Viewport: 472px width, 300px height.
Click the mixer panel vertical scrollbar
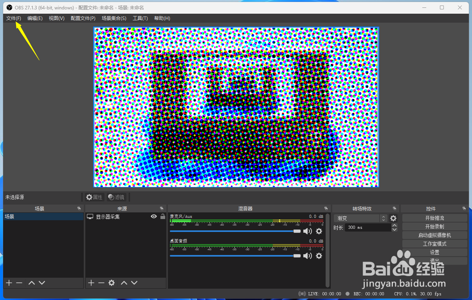click(x=328, y=250)
